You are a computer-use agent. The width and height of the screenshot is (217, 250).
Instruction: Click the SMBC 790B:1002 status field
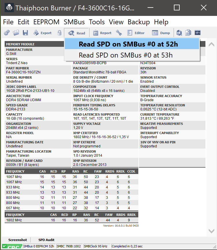69,246
